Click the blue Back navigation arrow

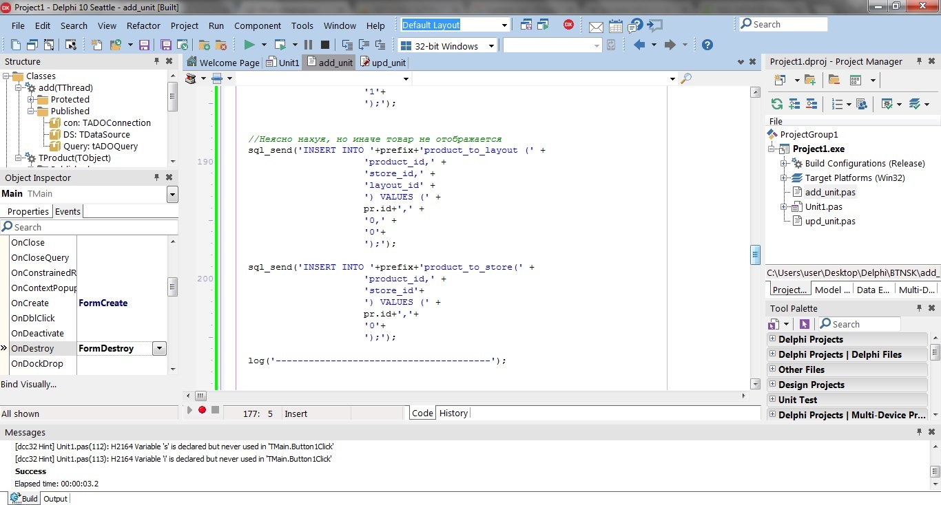click(x=639, y=45)
